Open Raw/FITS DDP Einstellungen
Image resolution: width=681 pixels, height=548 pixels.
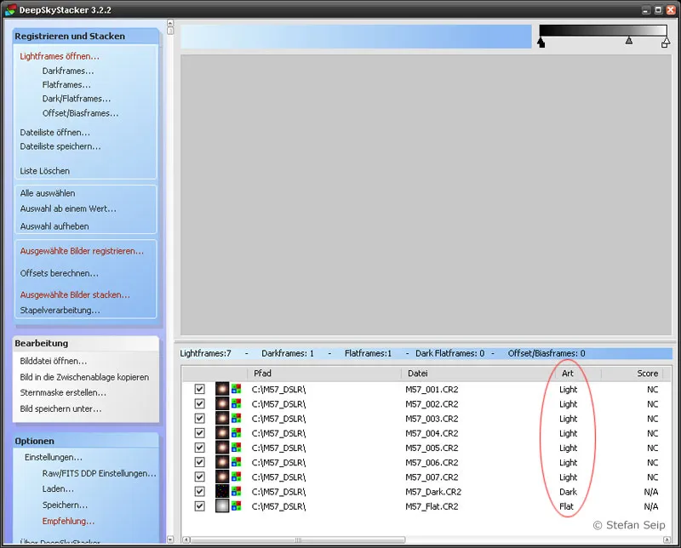[99, 473]
